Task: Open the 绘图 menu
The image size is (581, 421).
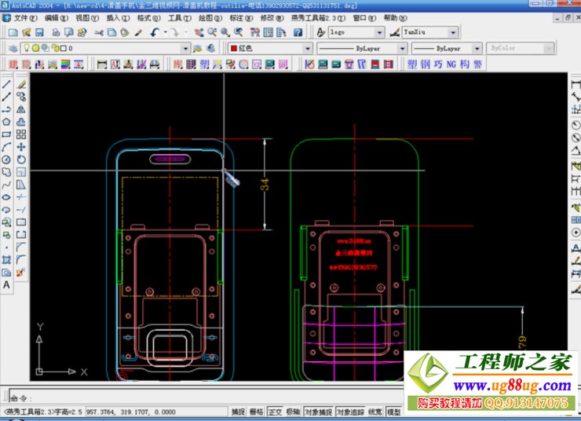Action: click(208, 17)
